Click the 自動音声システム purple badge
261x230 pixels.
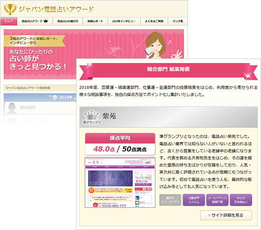pyautogui.click(x=194, y=200)
